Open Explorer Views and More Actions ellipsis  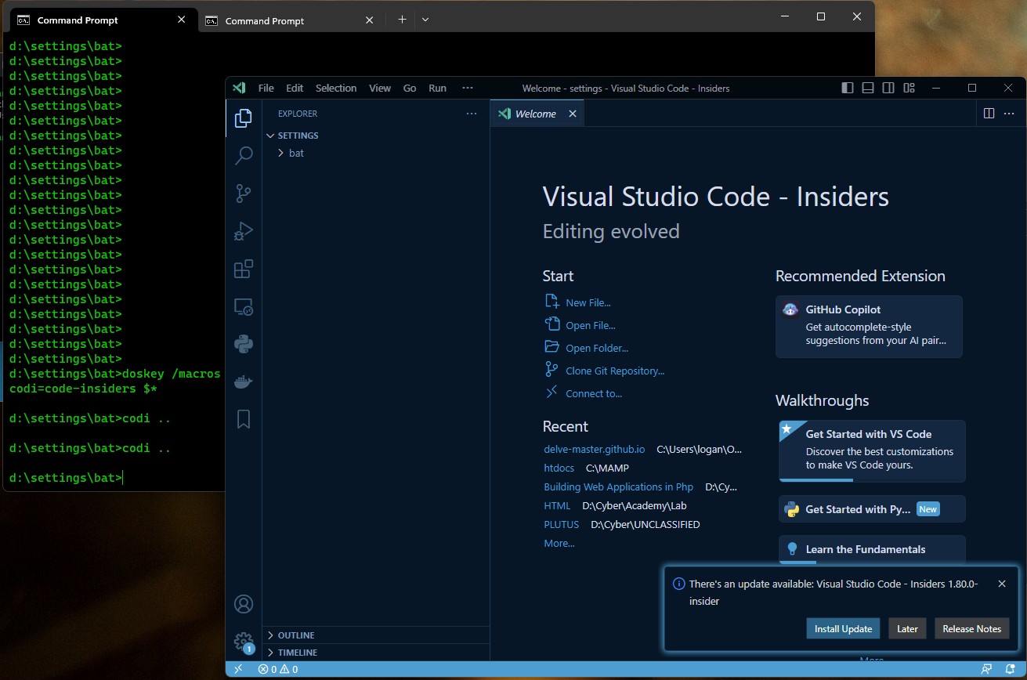pyautogui.click(x=472, y=114)
